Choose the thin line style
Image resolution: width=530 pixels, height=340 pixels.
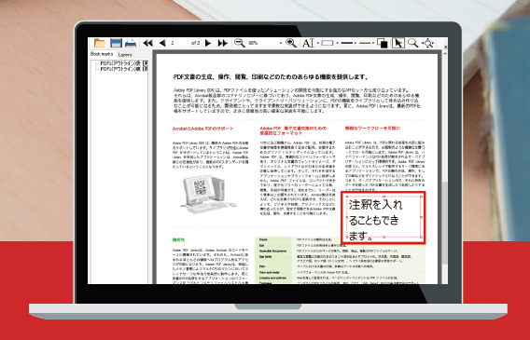[x=365, y=43]
